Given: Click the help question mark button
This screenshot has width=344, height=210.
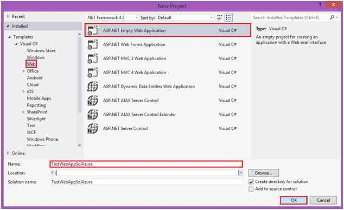Looking at the screenshot, I should pos(320,5).
